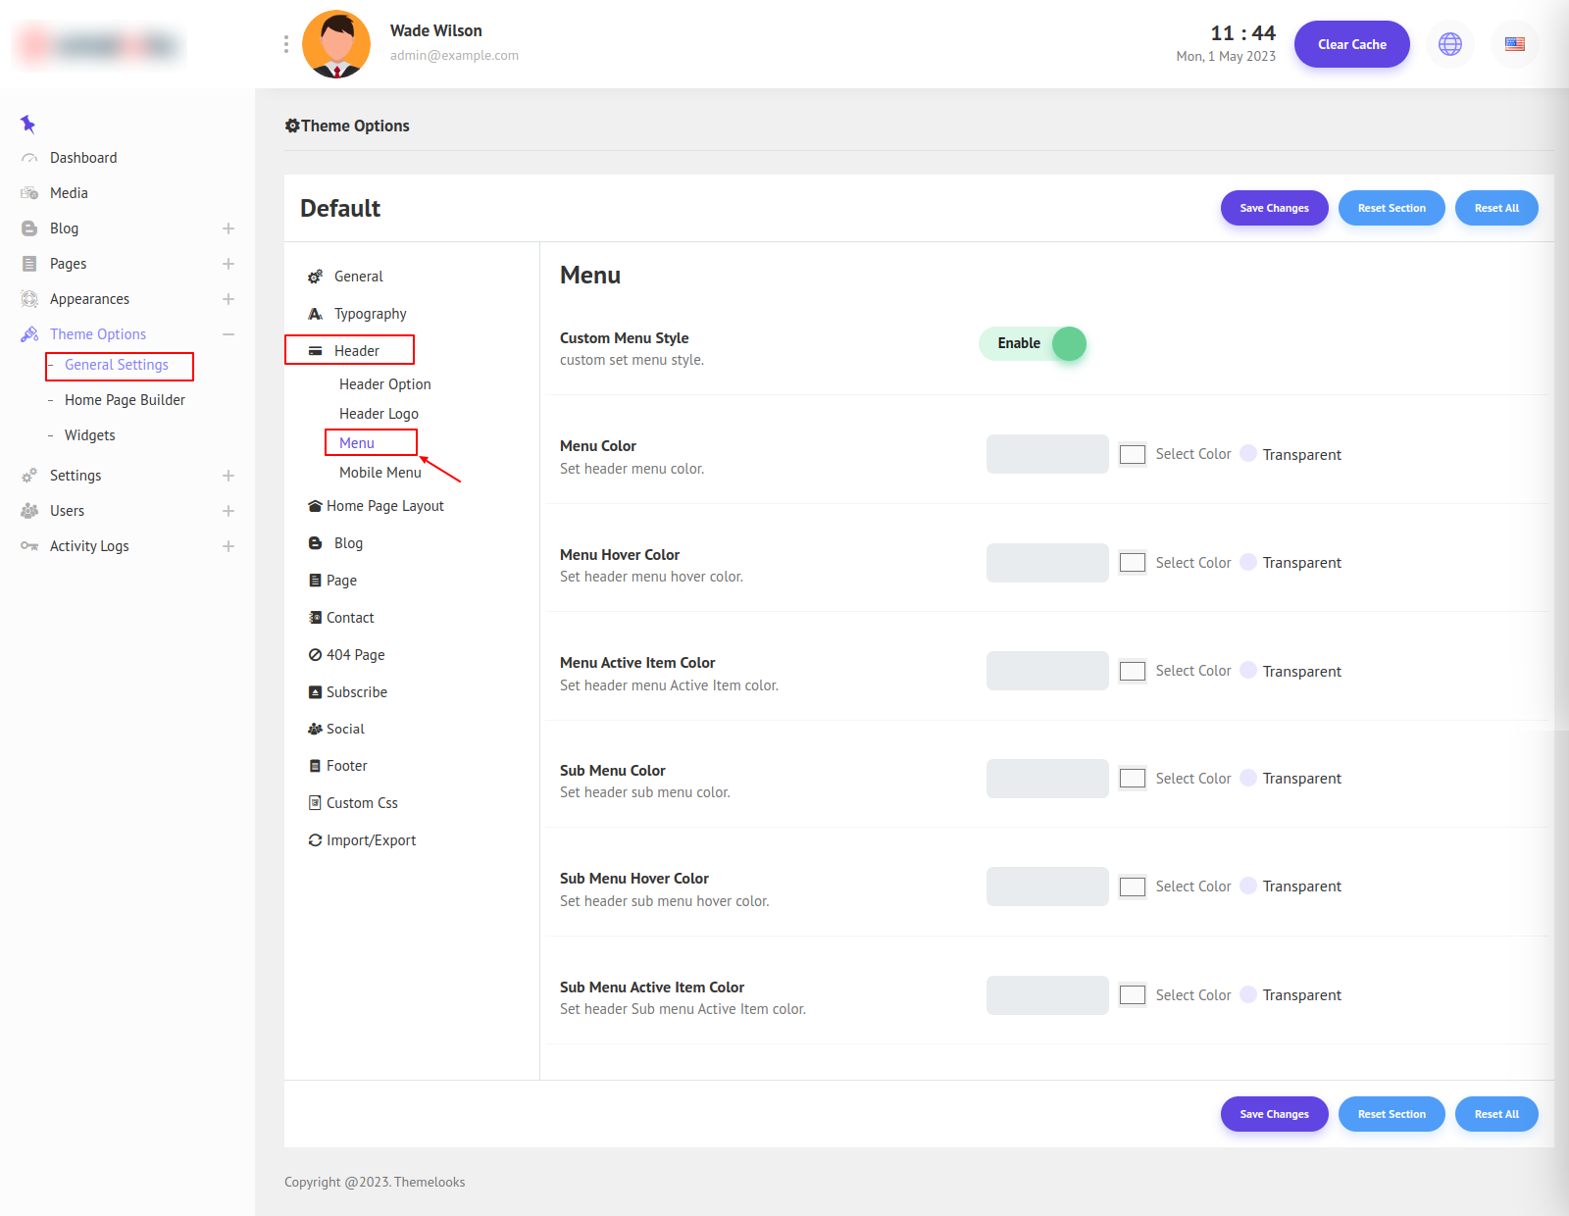
Task: Open the US flag language selector
Action: [x=1514, y=44]
